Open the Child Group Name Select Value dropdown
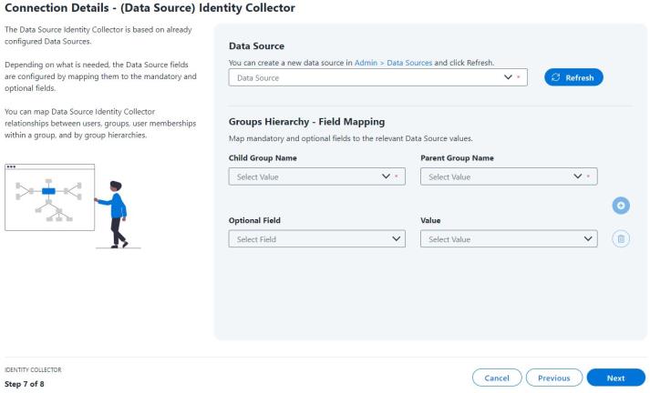Image resolution: width=650 pixels, height=393 pixels. pos(316,176)
